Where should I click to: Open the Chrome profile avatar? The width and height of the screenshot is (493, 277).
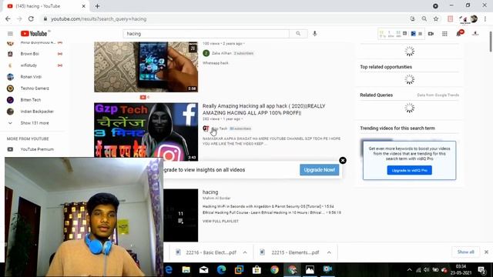474,18
